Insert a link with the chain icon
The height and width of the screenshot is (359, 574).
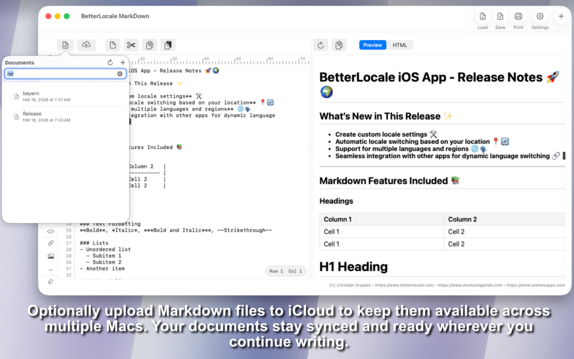[50, 243]
